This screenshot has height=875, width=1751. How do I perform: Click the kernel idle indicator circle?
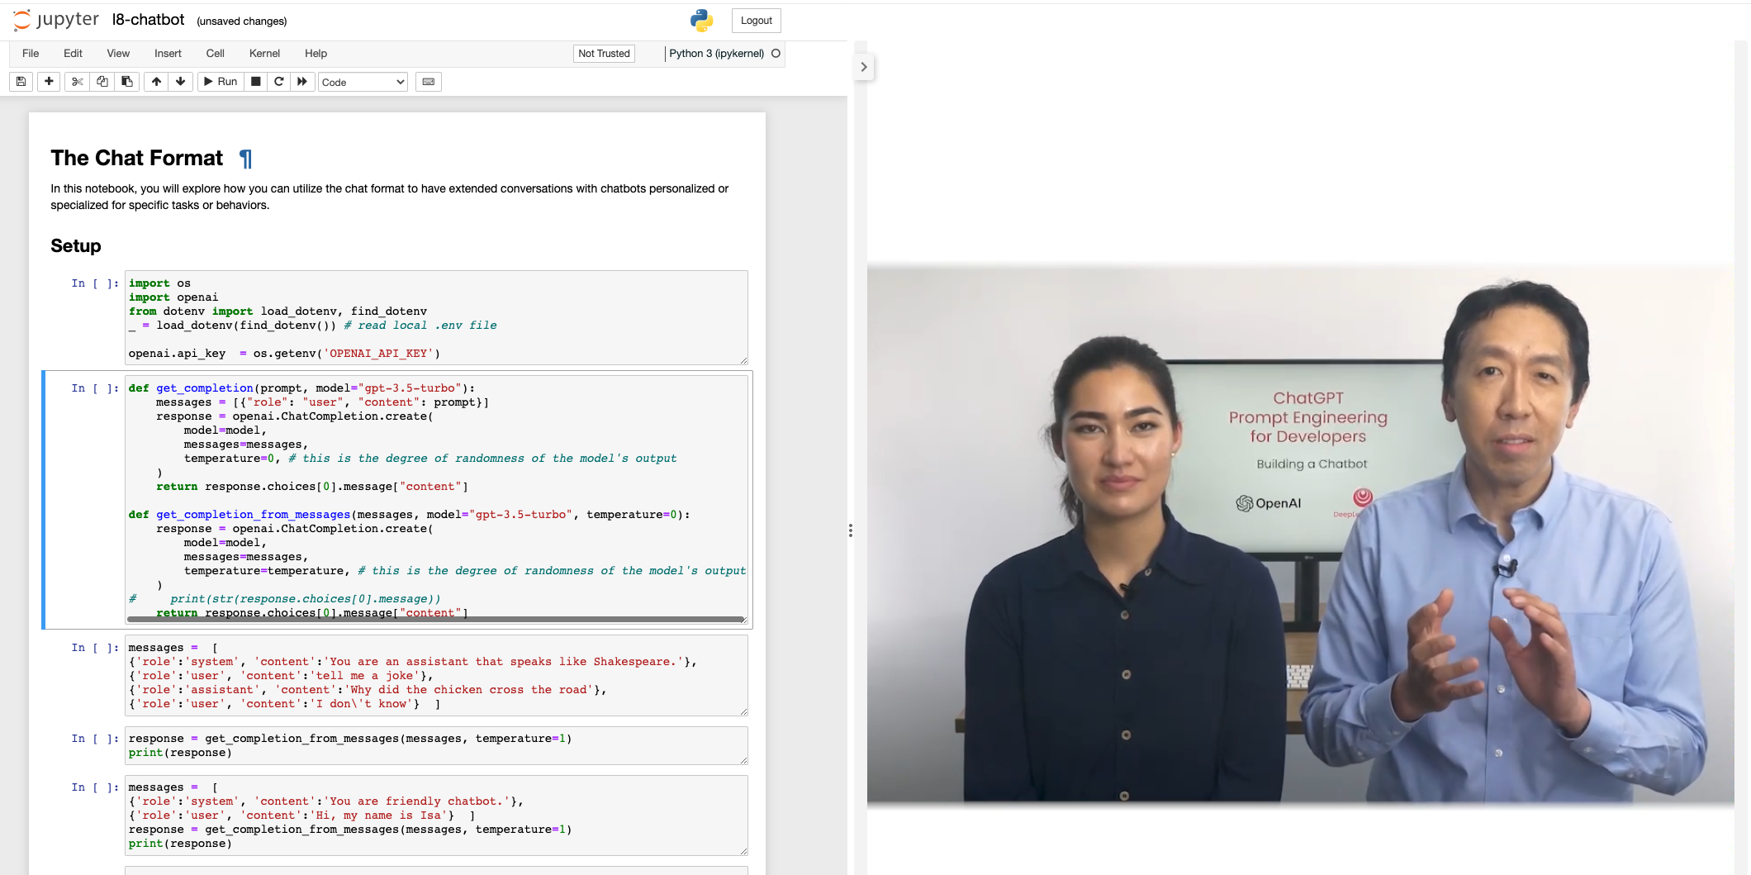tap(776, 54)
